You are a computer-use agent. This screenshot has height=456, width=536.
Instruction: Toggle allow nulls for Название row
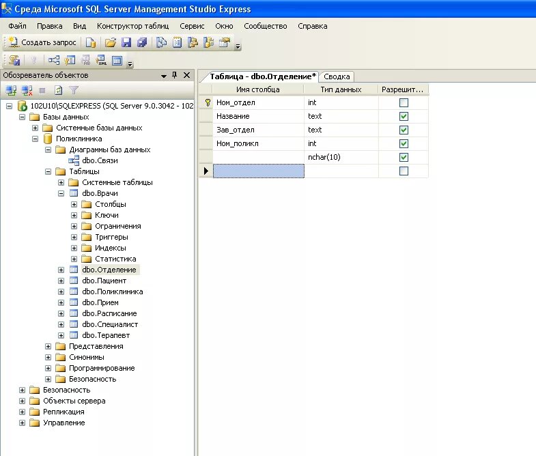(404, 116)
